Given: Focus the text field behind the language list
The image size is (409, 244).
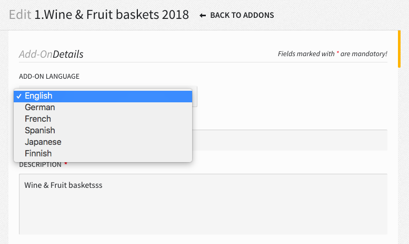Looking at the screenshot, I should (290, 140).
